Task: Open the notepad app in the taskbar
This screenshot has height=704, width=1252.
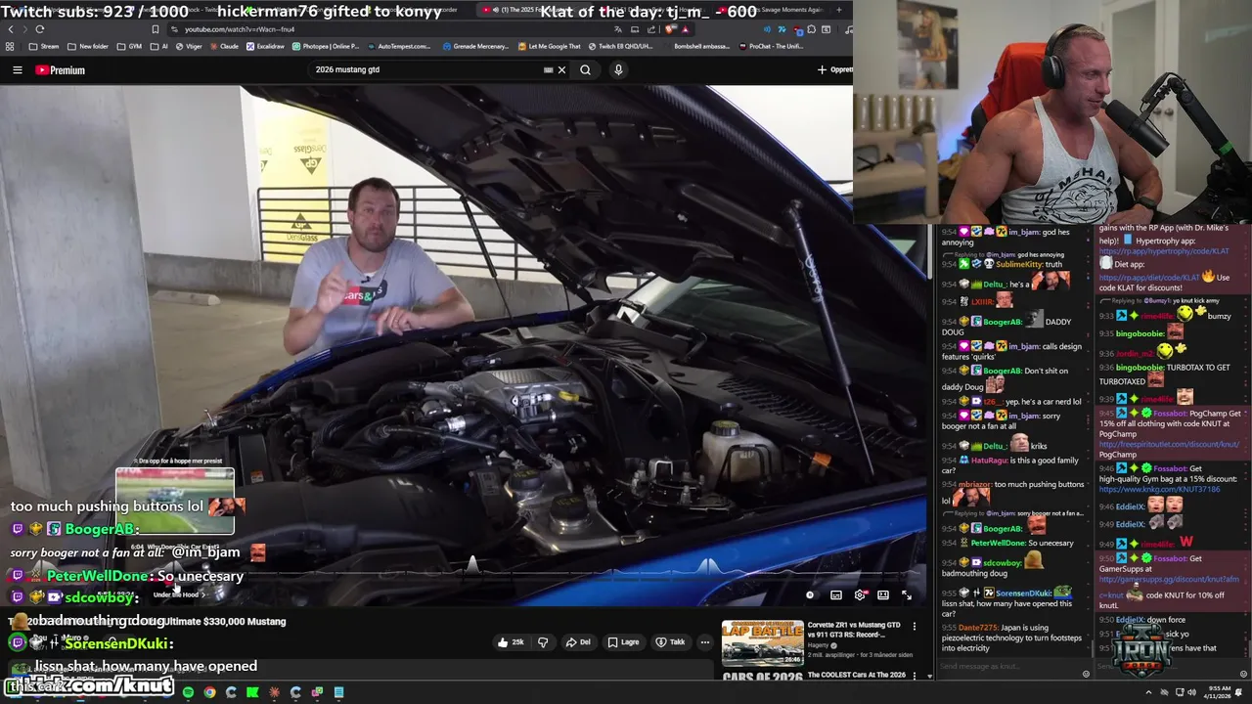Action: pos(338,692)
